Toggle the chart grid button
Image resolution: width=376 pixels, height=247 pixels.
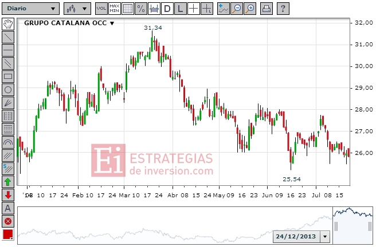128,9
